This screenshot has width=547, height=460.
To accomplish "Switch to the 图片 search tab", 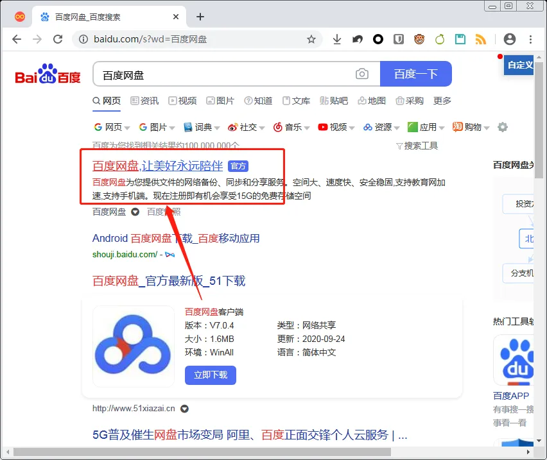I will [220, 101].
